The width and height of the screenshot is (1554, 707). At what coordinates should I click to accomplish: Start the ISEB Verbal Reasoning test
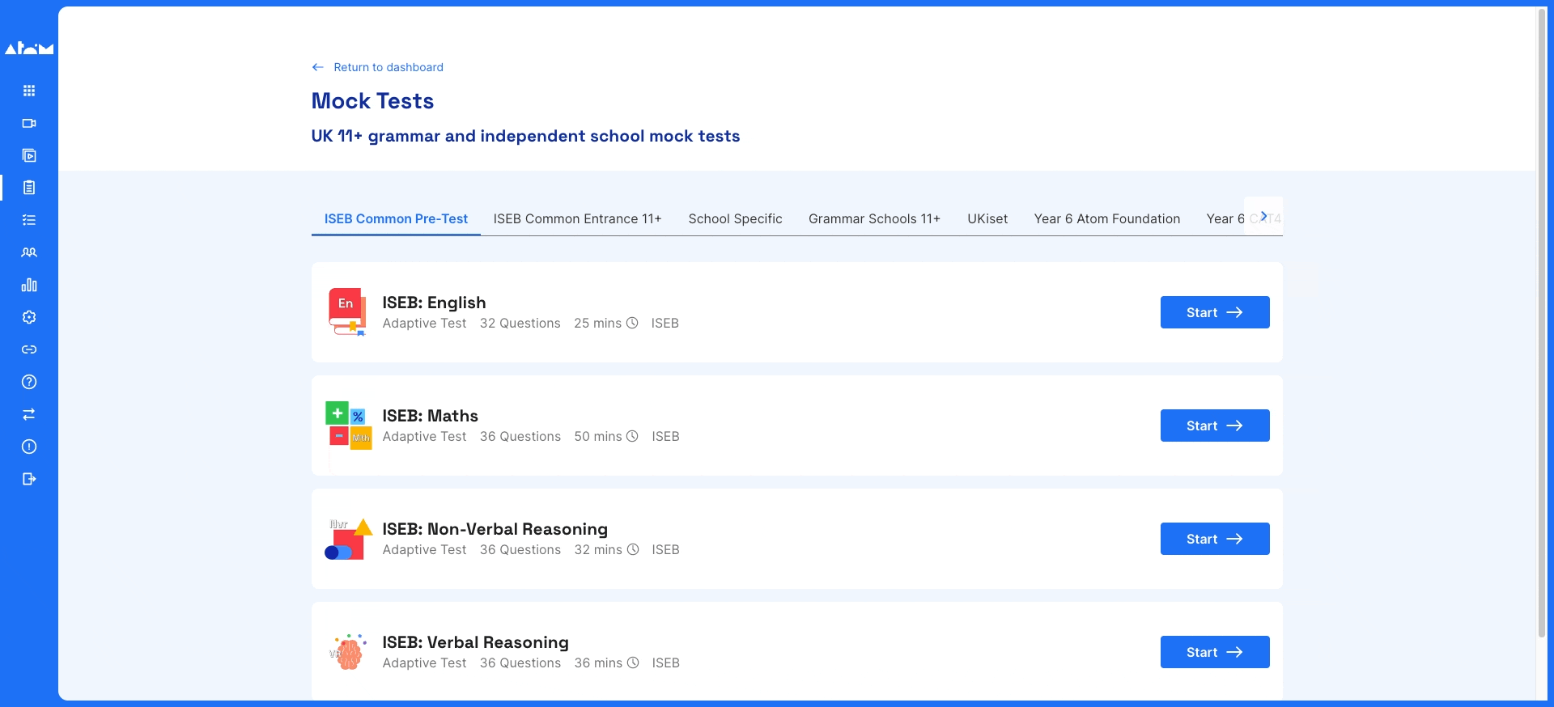pos(1215,652)
